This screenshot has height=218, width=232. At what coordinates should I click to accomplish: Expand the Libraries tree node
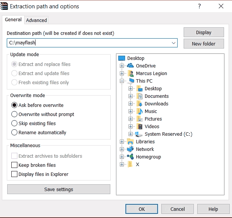coord(122,141)
